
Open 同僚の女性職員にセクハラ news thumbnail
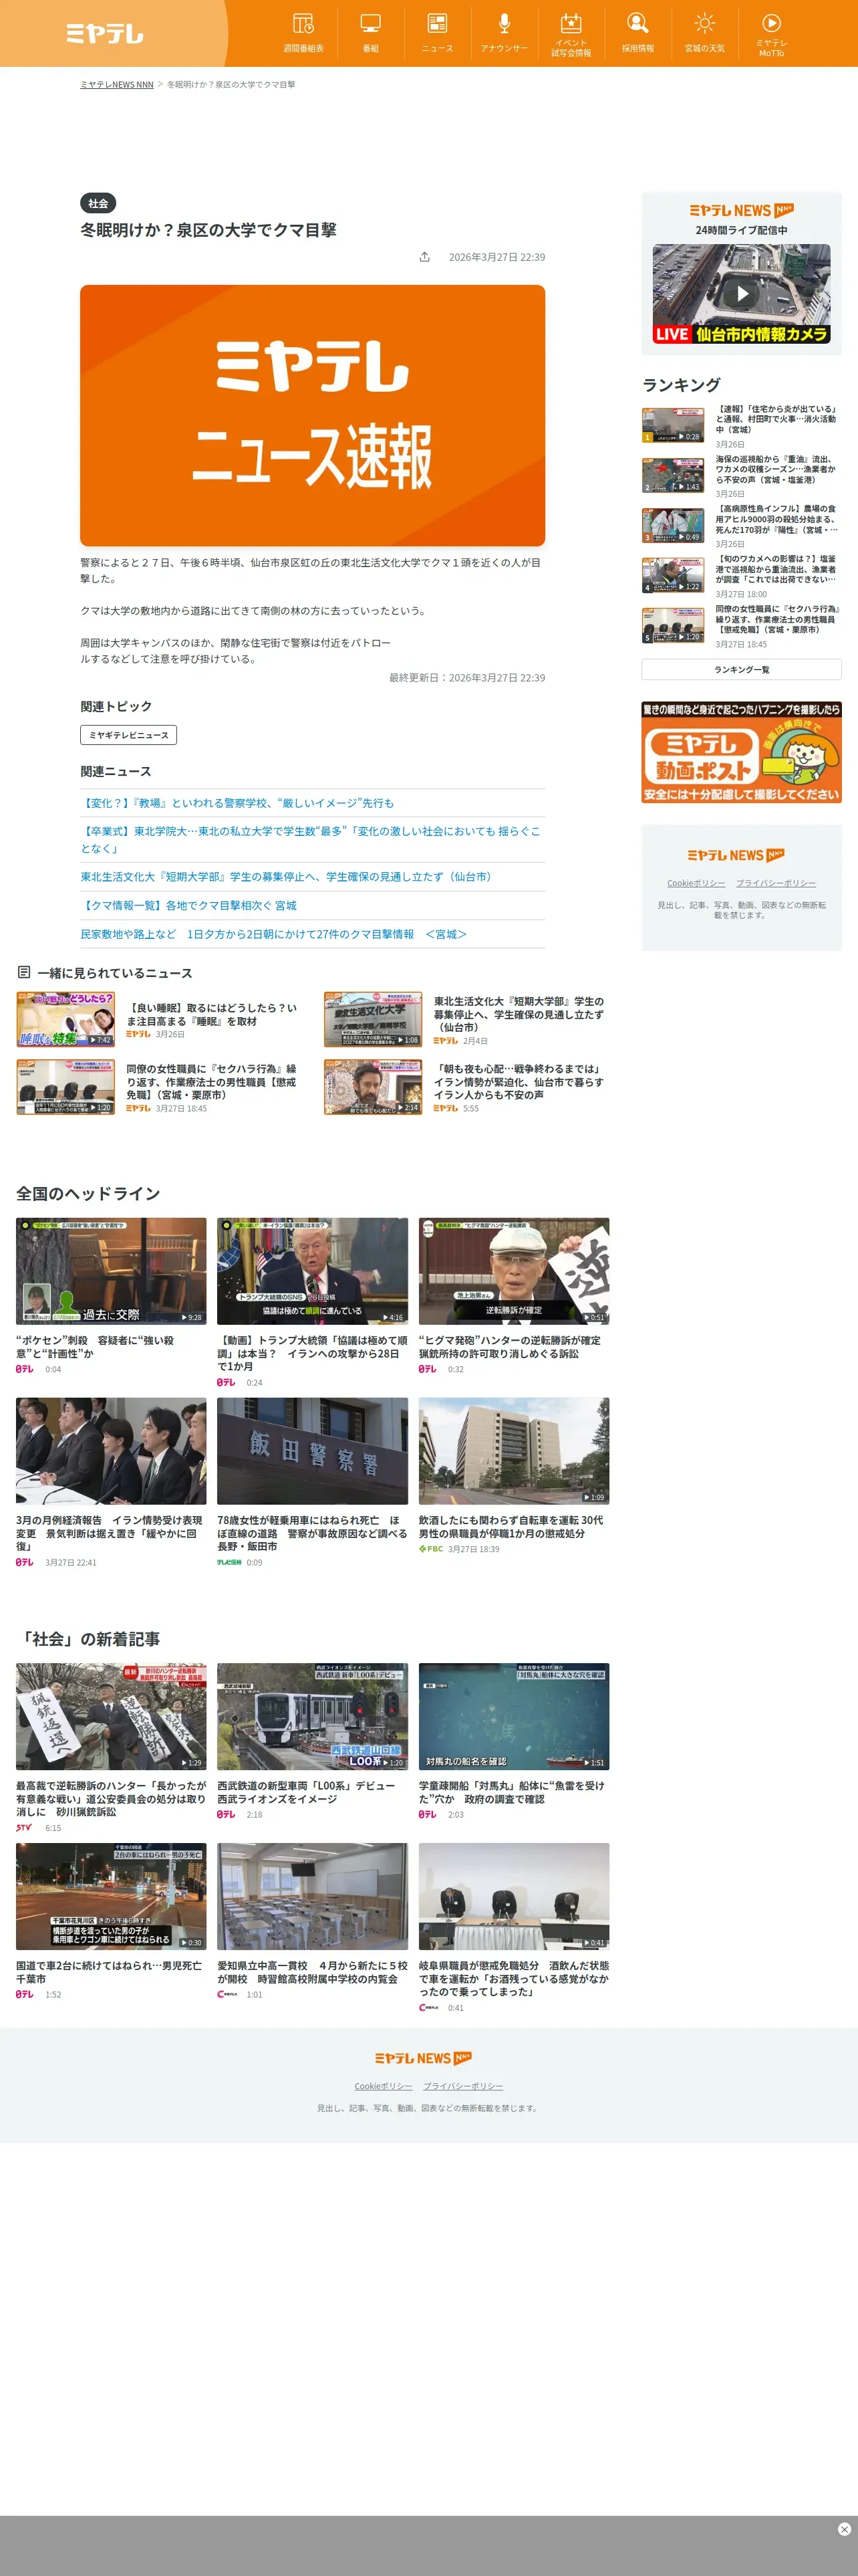coord(66,1087)
